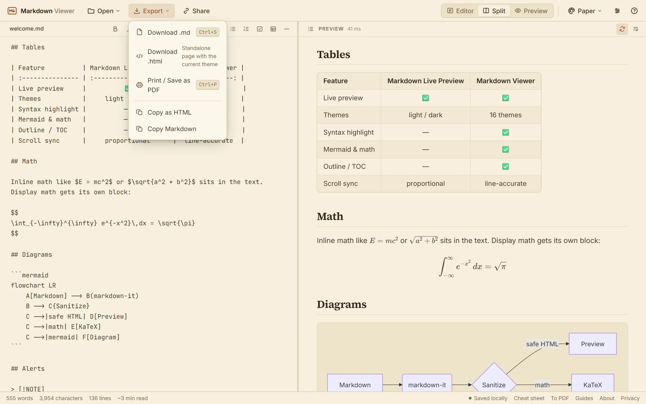The width and height of the screenshot is (646, 404).
Task: Open the About footer link
Action: coord(607,398)
